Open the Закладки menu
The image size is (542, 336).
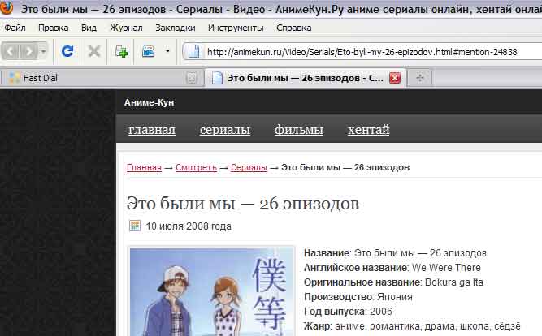click(176, 28)
